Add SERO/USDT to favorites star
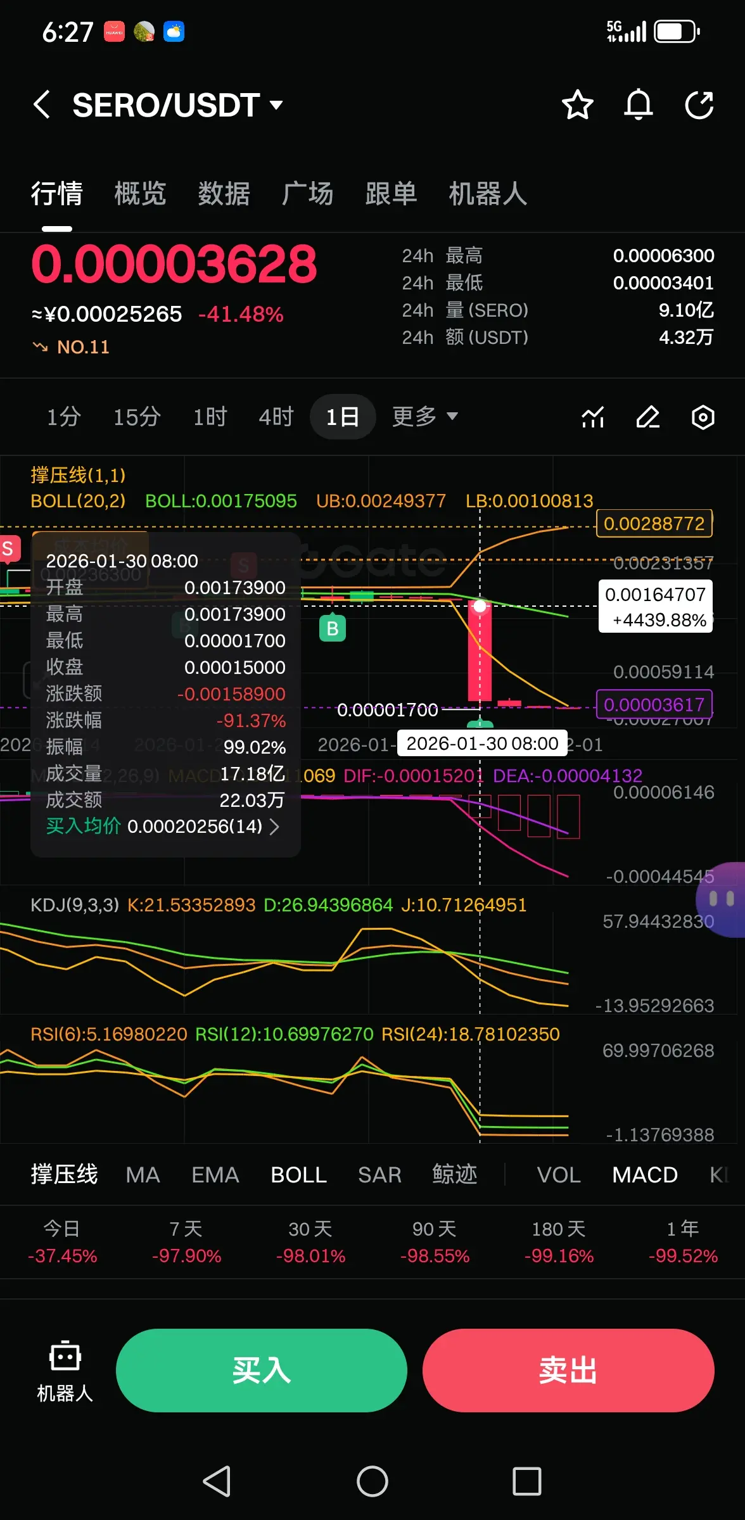This screenshot has width=745, height=1520. pyautogui.click(x=577, y=104)
